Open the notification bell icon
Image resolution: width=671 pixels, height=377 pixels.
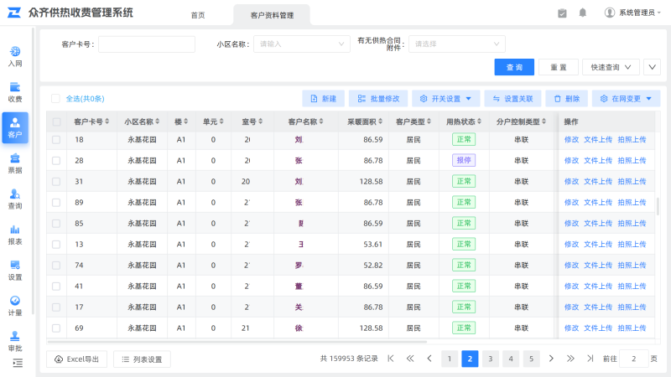(x=582, y=13)
